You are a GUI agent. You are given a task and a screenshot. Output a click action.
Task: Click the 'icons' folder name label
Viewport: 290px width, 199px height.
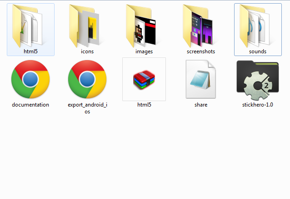(x=87, y=51)
